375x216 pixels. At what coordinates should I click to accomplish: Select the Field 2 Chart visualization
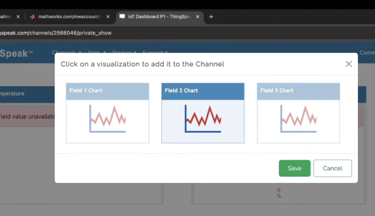(203, 113)
